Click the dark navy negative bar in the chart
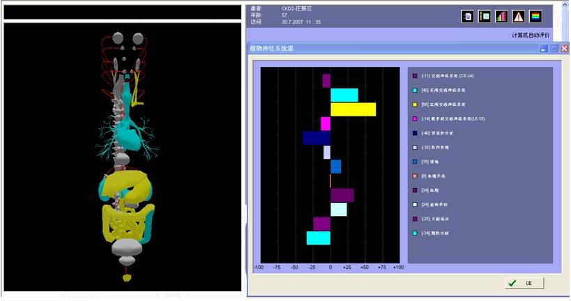This screenshot has height=301, width=571. tap(316, 138)
